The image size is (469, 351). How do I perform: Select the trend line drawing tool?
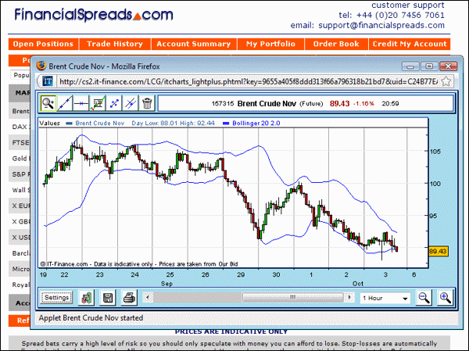tap(65, 103)
